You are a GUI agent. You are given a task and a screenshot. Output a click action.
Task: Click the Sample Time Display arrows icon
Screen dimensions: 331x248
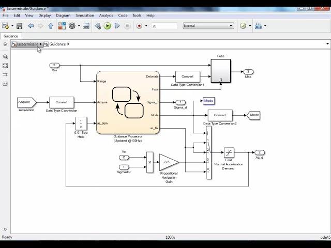[5, 74]
